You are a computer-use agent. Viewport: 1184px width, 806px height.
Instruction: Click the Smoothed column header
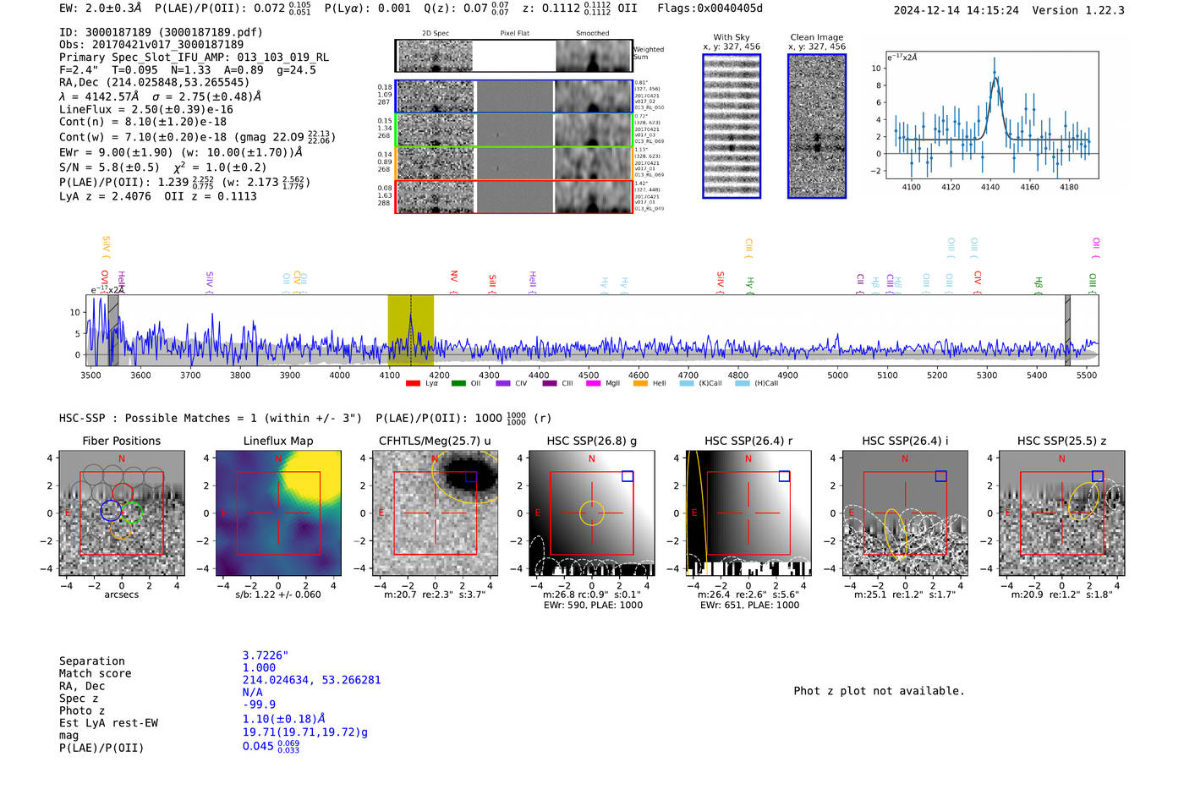point(593,34)
